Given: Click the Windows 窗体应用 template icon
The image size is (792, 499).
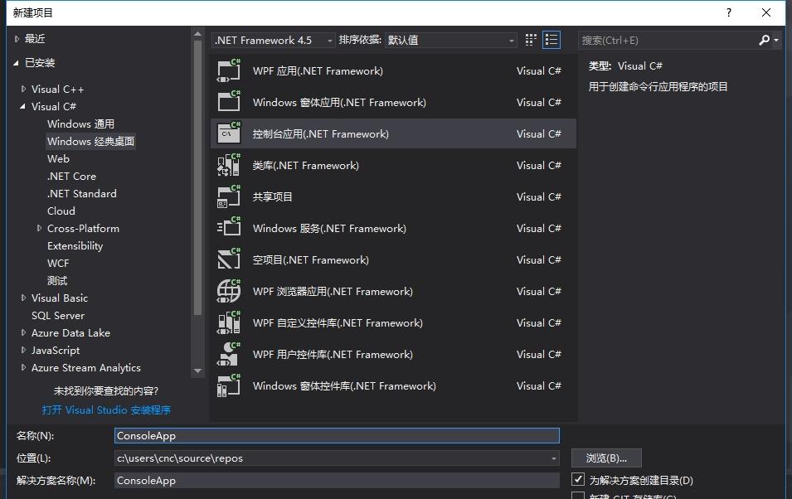Looking at the screenshot, I should point(229,102).
